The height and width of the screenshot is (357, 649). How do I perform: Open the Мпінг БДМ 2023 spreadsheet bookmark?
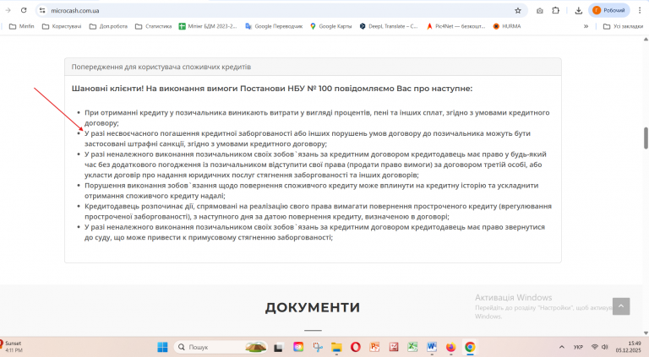tap(208, 26)
